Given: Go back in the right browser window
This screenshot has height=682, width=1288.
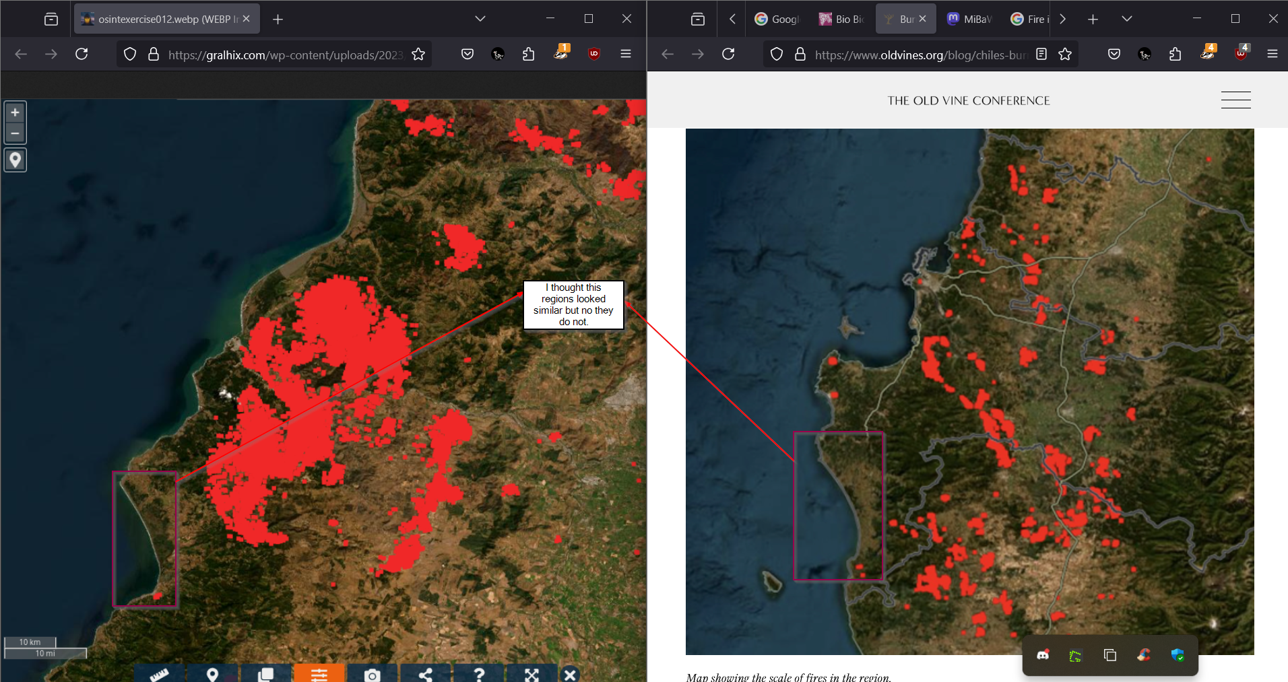Looking at the screenshot, I should 668,54.
